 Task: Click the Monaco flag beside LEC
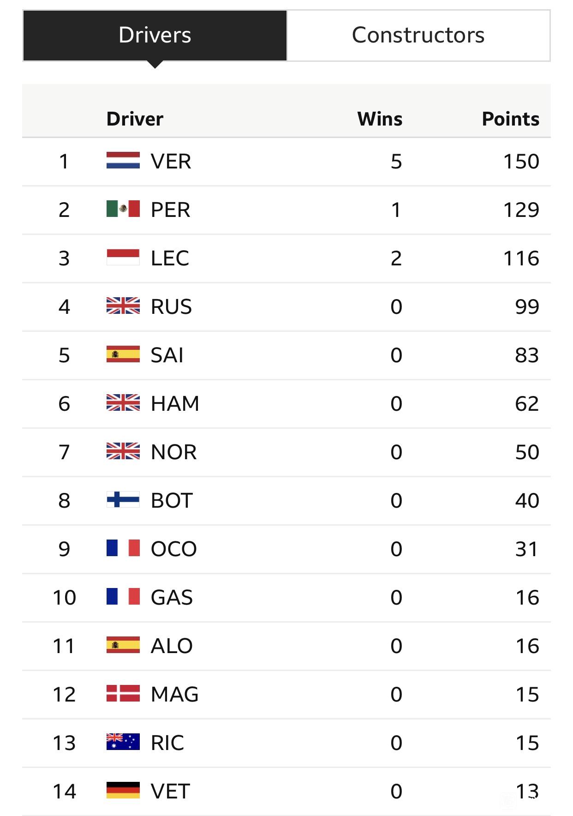click(x=123, y=258)
